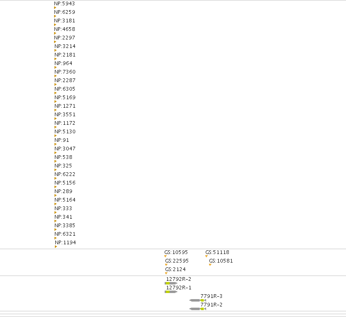Select the NP:2287 feature
Viewport: 346px width, 317px height.
tap(65, 80)
